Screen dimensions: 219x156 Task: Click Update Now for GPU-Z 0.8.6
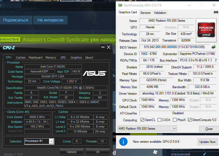pyautogui.click(x=207, y=142)
